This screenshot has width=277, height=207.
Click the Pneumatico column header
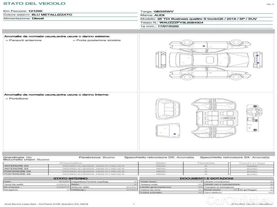click(x=71, y=163)
